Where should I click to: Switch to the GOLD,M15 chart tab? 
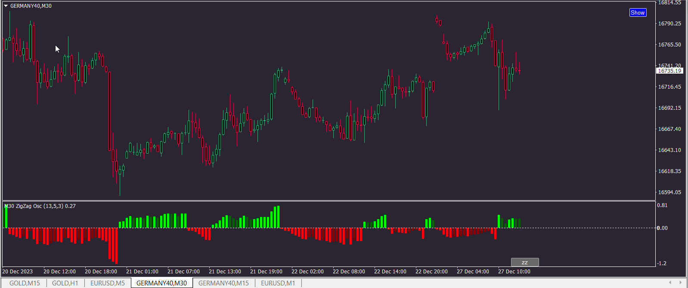coord(25,283)
